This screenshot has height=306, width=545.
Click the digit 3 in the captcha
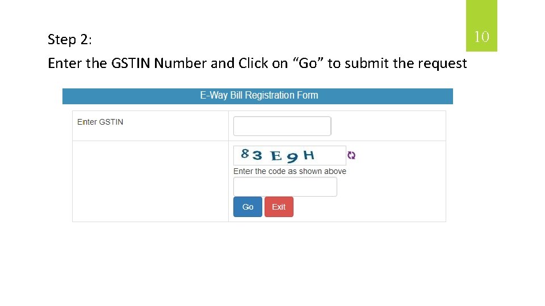[x=257, y=155]
